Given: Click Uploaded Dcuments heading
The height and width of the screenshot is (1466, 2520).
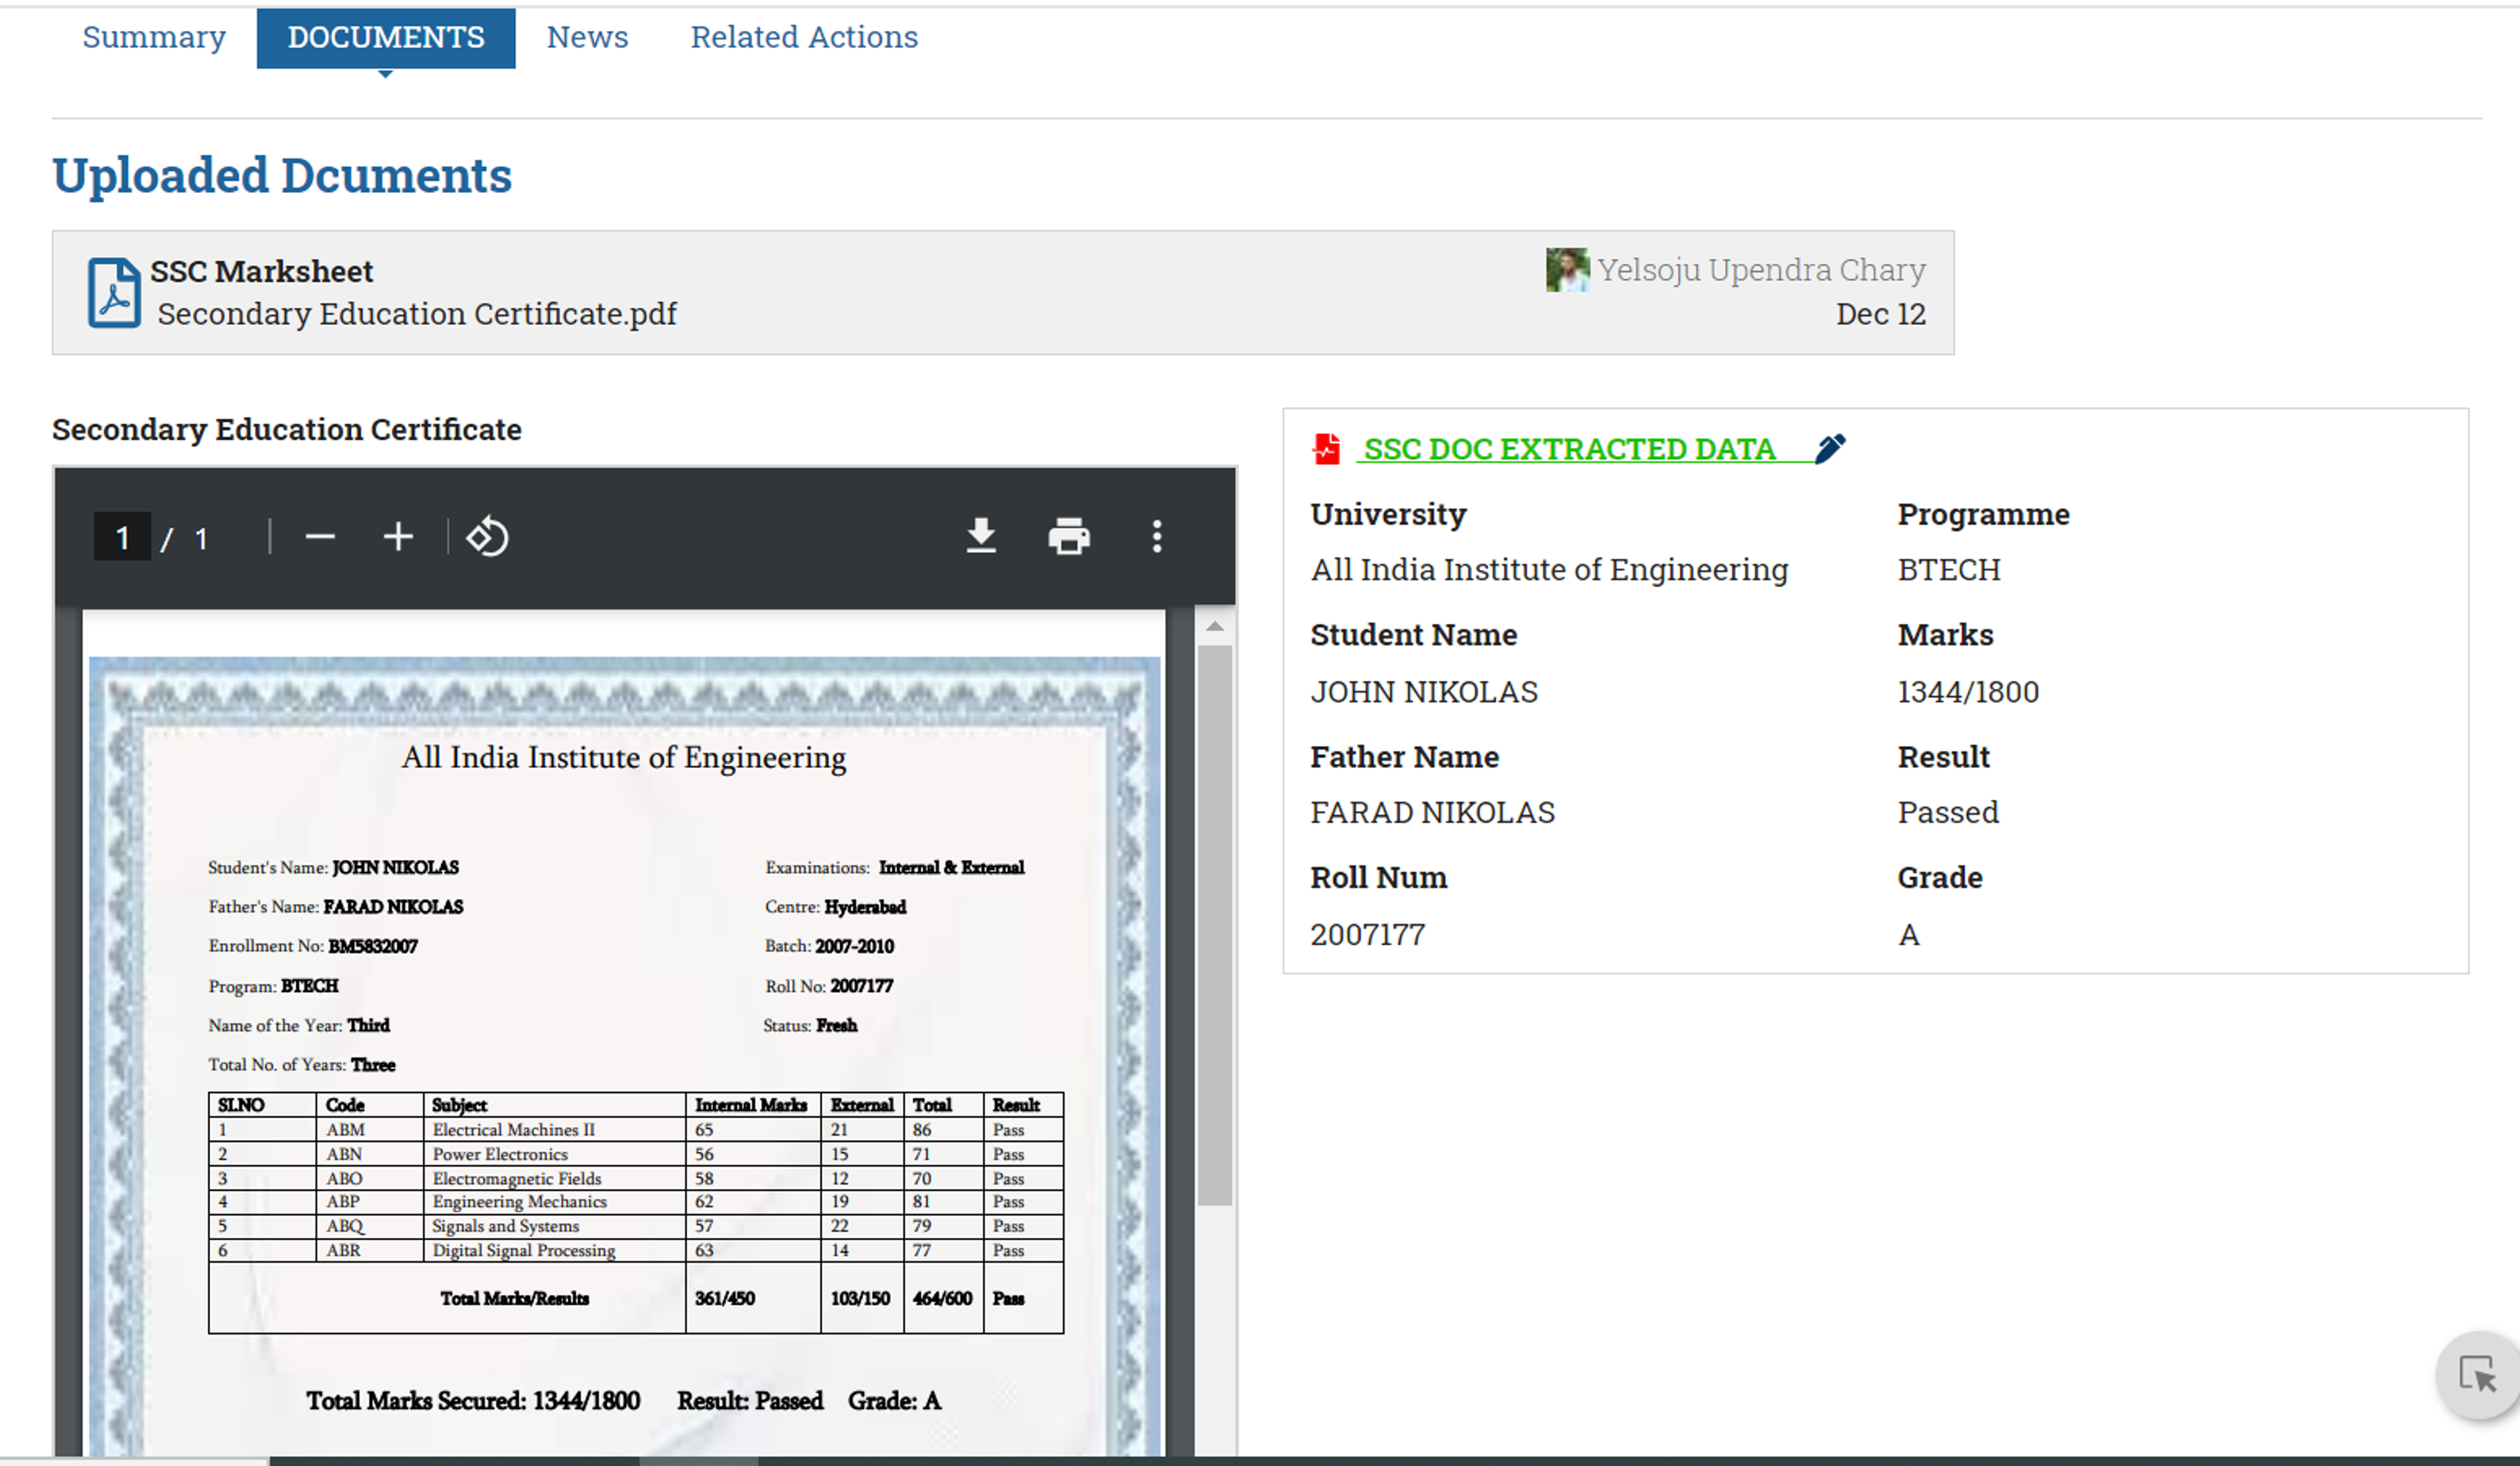Looking at the screenshot, I should pos(282,175).
